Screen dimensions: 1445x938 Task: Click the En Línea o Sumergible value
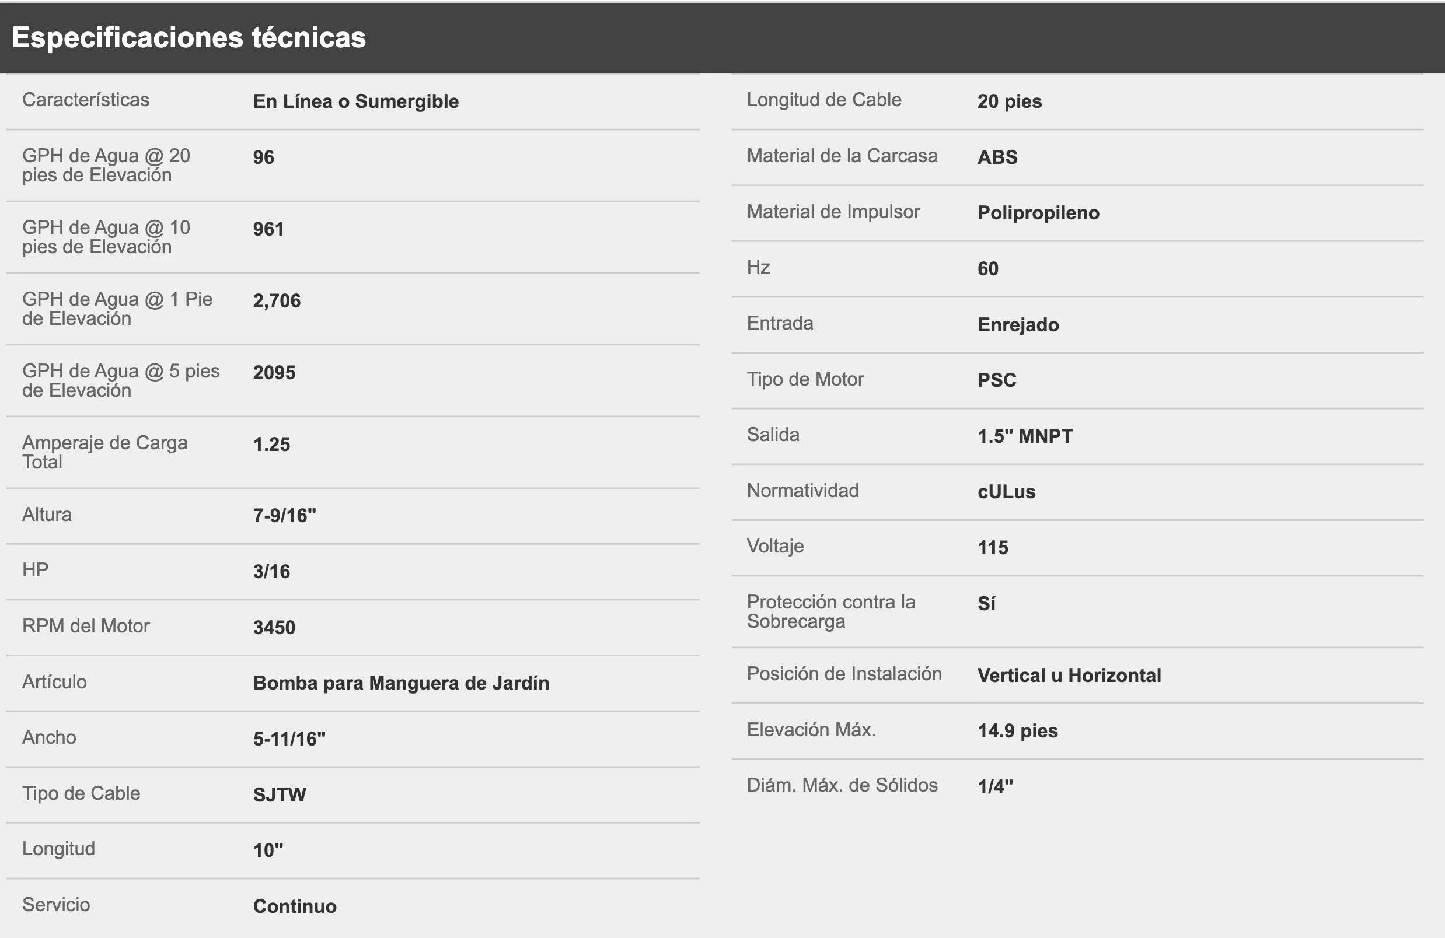click(x=356, y=101)
